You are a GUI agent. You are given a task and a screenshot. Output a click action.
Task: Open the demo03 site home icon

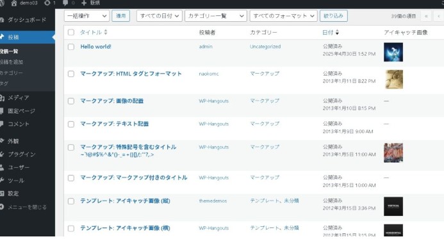[13, 3]
